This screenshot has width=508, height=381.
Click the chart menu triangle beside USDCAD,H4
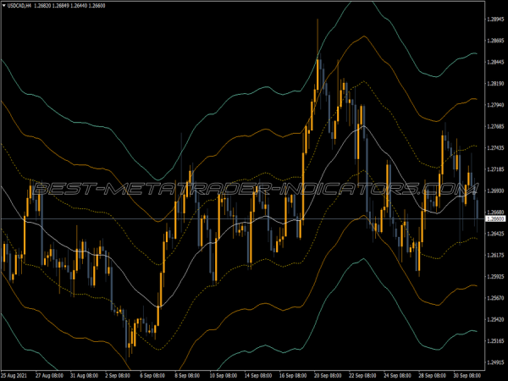click(4, 6)
